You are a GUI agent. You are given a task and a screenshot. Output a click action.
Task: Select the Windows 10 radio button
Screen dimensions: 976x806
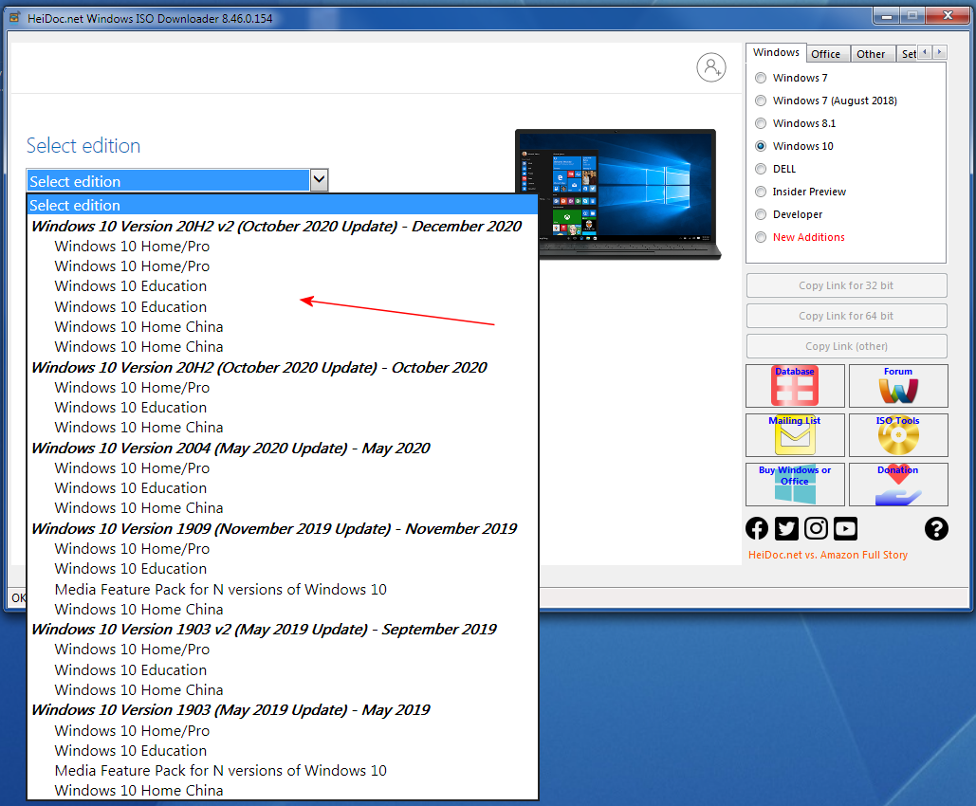click(761, 146)
